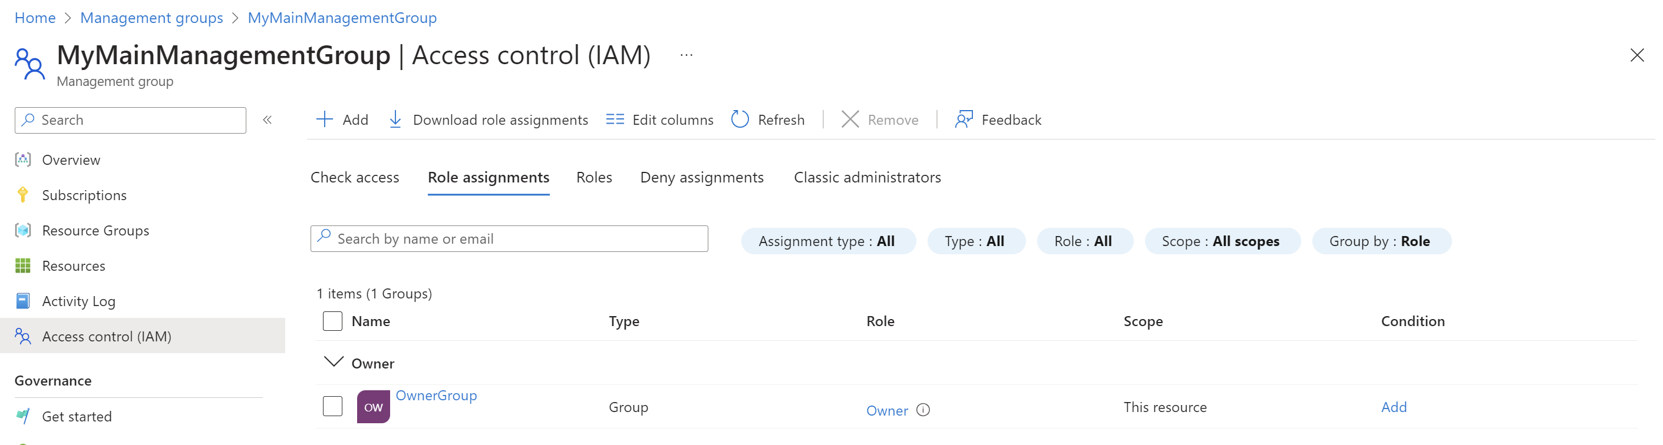This screenshot has height=445, width=1663.
Task: Open the Classic administrators tab
Action: pyautogui.click(x=867, y=177)
